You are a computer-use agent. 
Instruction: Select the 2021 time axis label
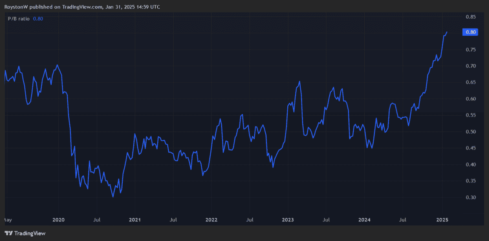tap(135, 220)
